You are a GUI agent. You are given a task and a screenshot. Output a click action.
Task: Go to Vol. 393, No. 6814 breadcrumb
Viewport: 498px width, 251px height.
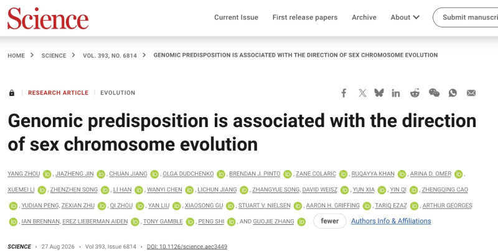point(110,55)
